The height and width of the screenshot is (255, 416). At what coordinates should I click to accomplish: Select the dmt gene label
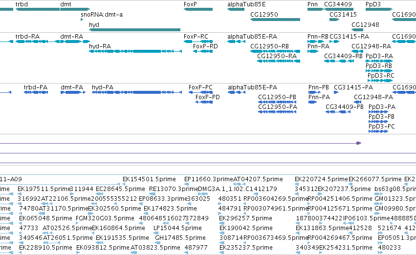click(66, 4)
